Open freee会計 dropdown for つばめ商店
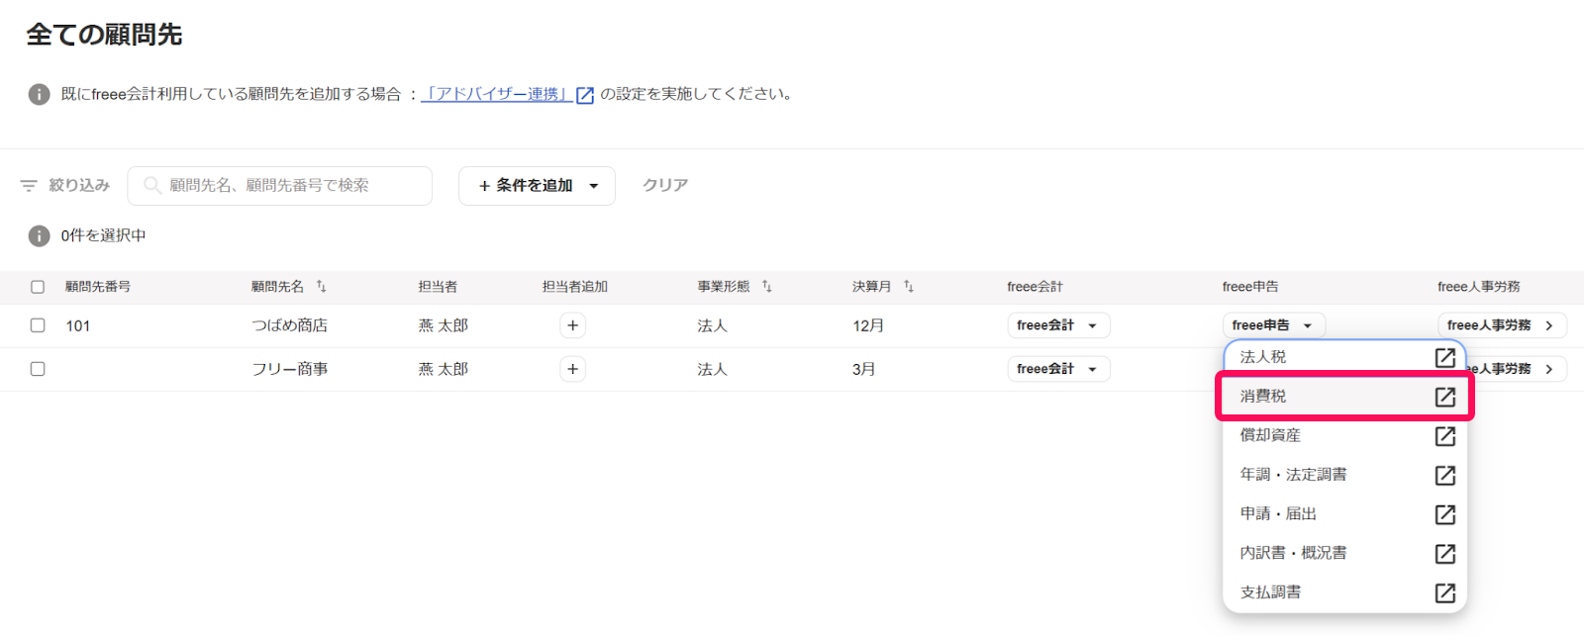Viewport: 1584px width, 636px height. 1058,325
